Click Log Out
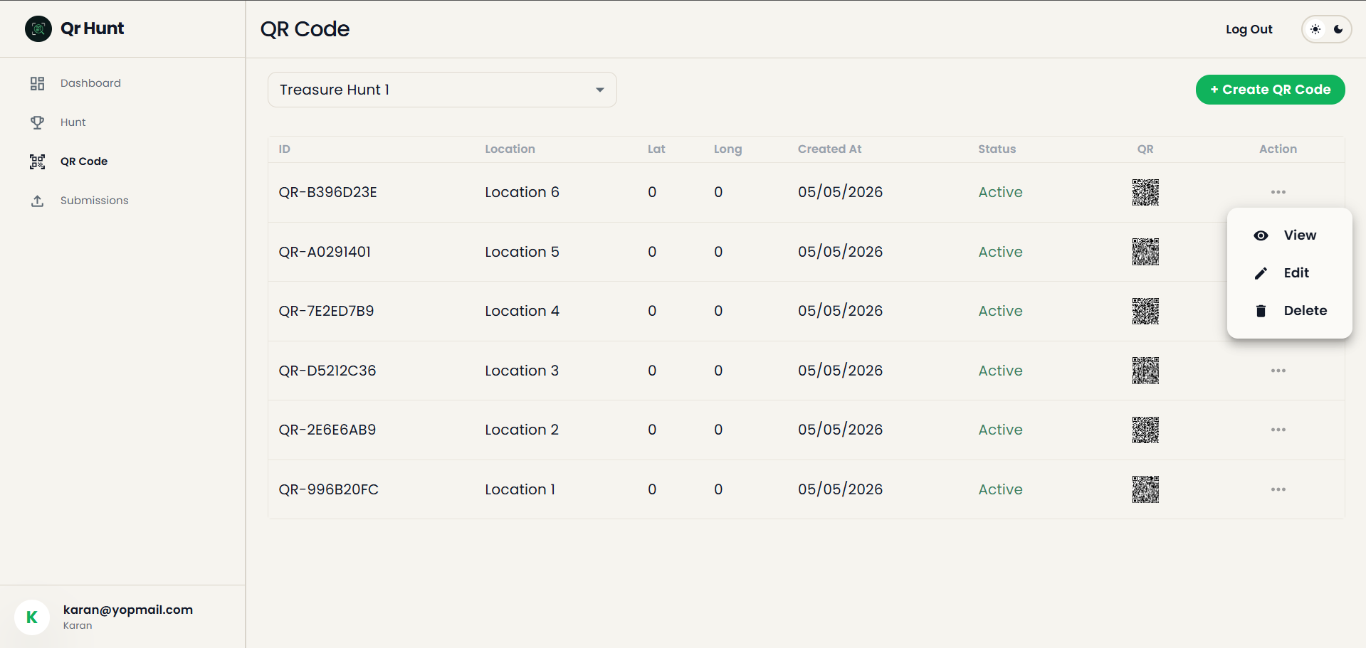1366x648 pixels. point(1249,29)
